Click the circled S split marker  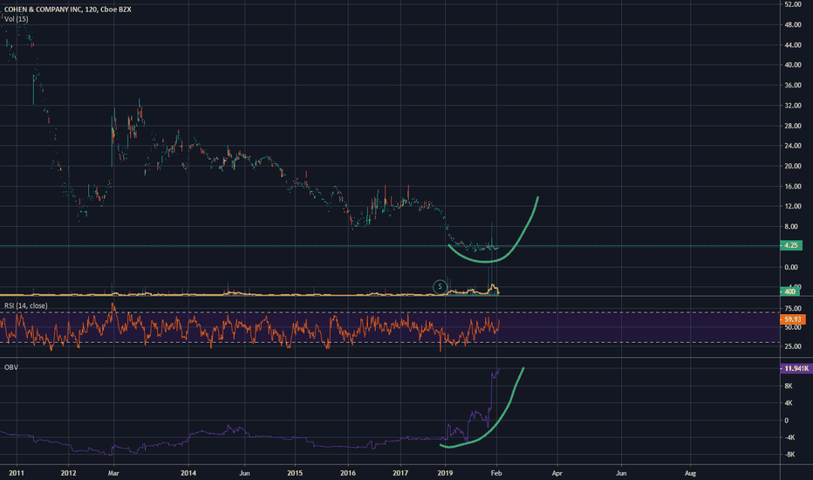[x=440, y=286]
